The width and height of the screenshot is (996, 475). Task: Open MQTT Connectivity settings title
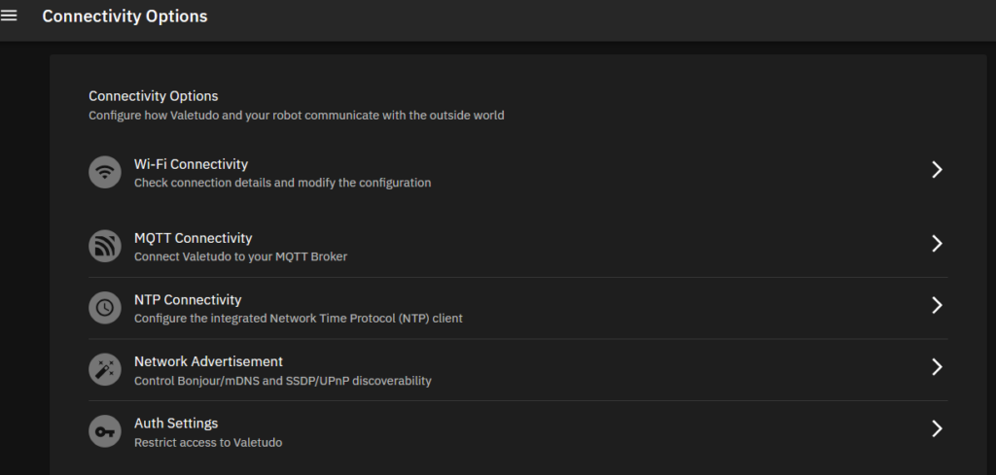[194, 238]
